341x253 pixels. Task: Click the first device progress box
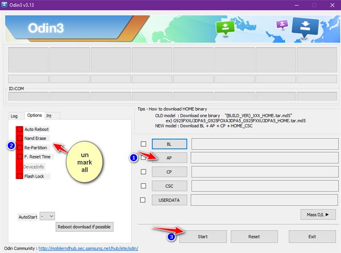[x=28, y=60]
